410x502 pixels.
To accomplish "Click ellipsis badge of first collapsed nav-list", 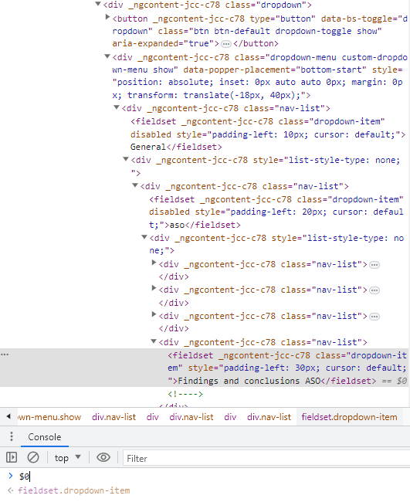I will coord(374,265).
